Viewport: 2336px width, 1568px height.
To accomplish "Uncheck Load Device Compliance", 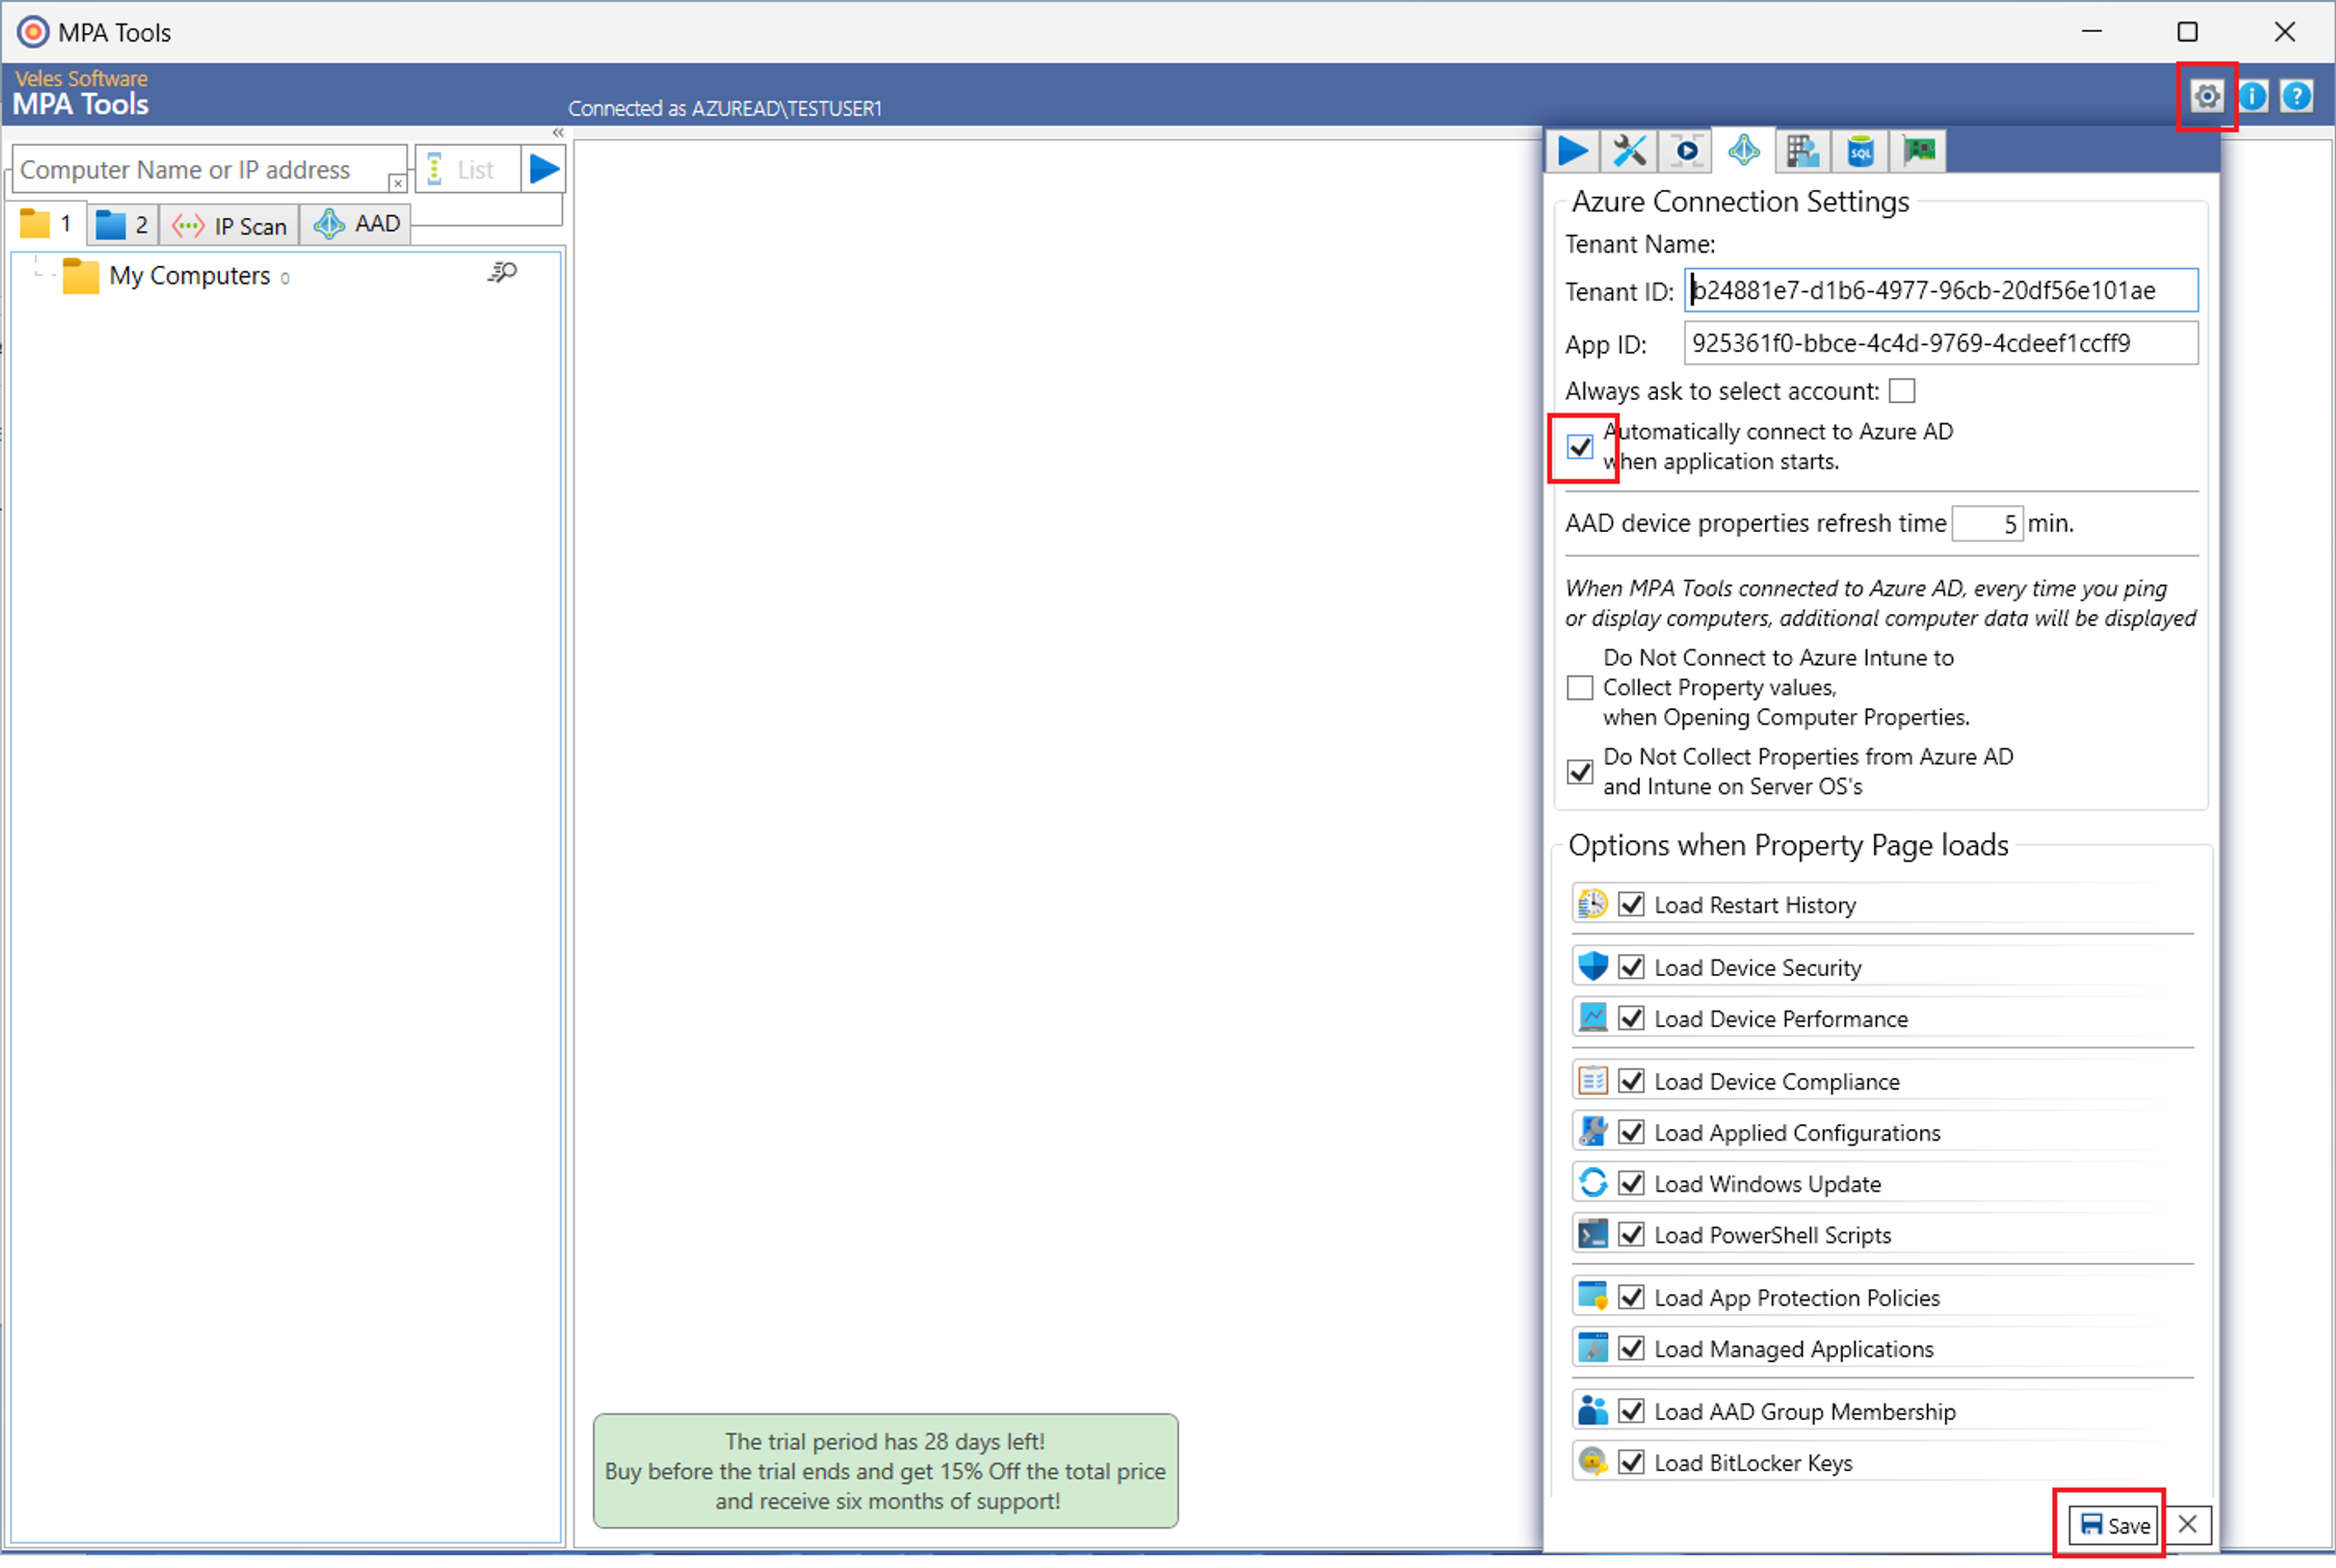I will click(1631, 1082).
